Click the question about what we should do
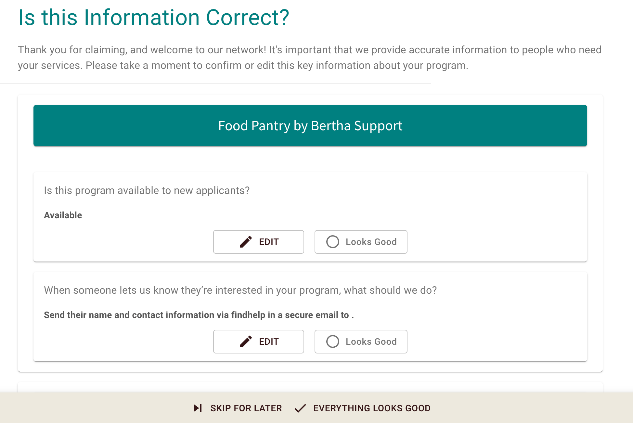Viewport: 633px width, 423px height. point(240,290)
